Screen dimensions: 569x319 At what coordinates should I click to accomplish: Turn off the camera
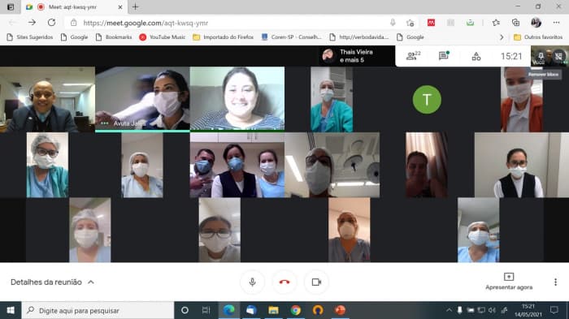point(316,282)
